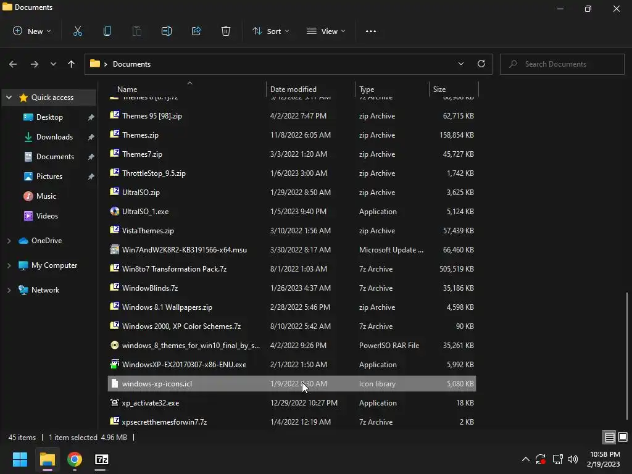Image resolution: width=632 pixels, height=474 pixels.
Task: Open the volume control tray icon
Action: coord(573,459)
